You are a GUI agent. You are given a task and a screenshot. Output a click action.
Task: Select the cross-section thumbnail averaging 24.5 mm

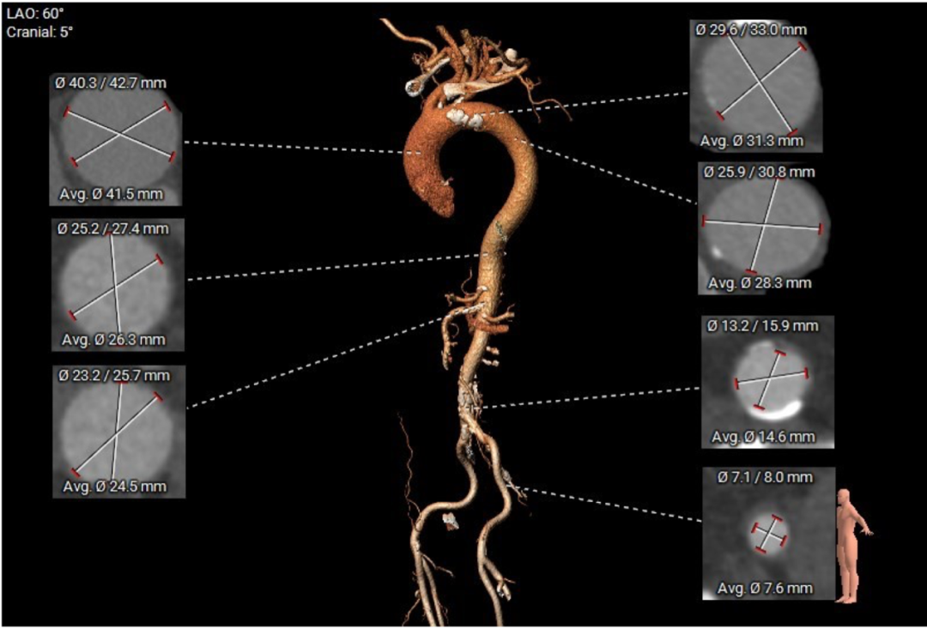[x=118, y=431]
